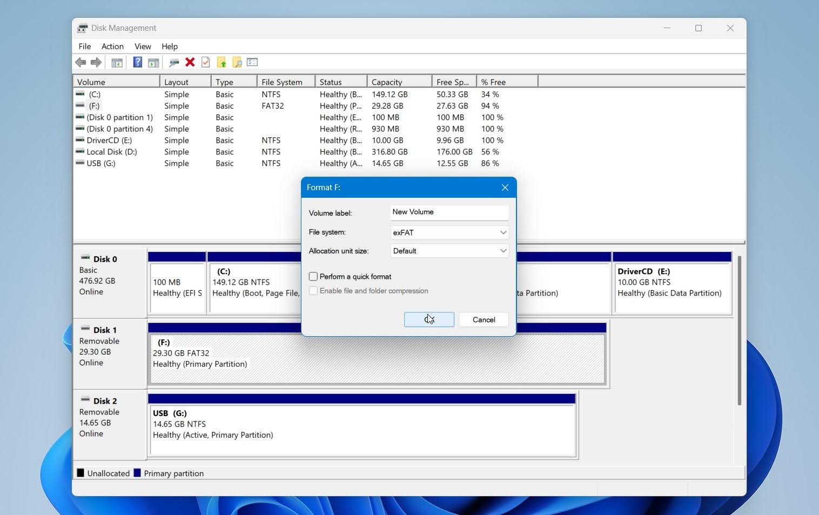Click the Disk Management title bar app icon
Viewport: 819px width, 515px height.
(82, 28)
